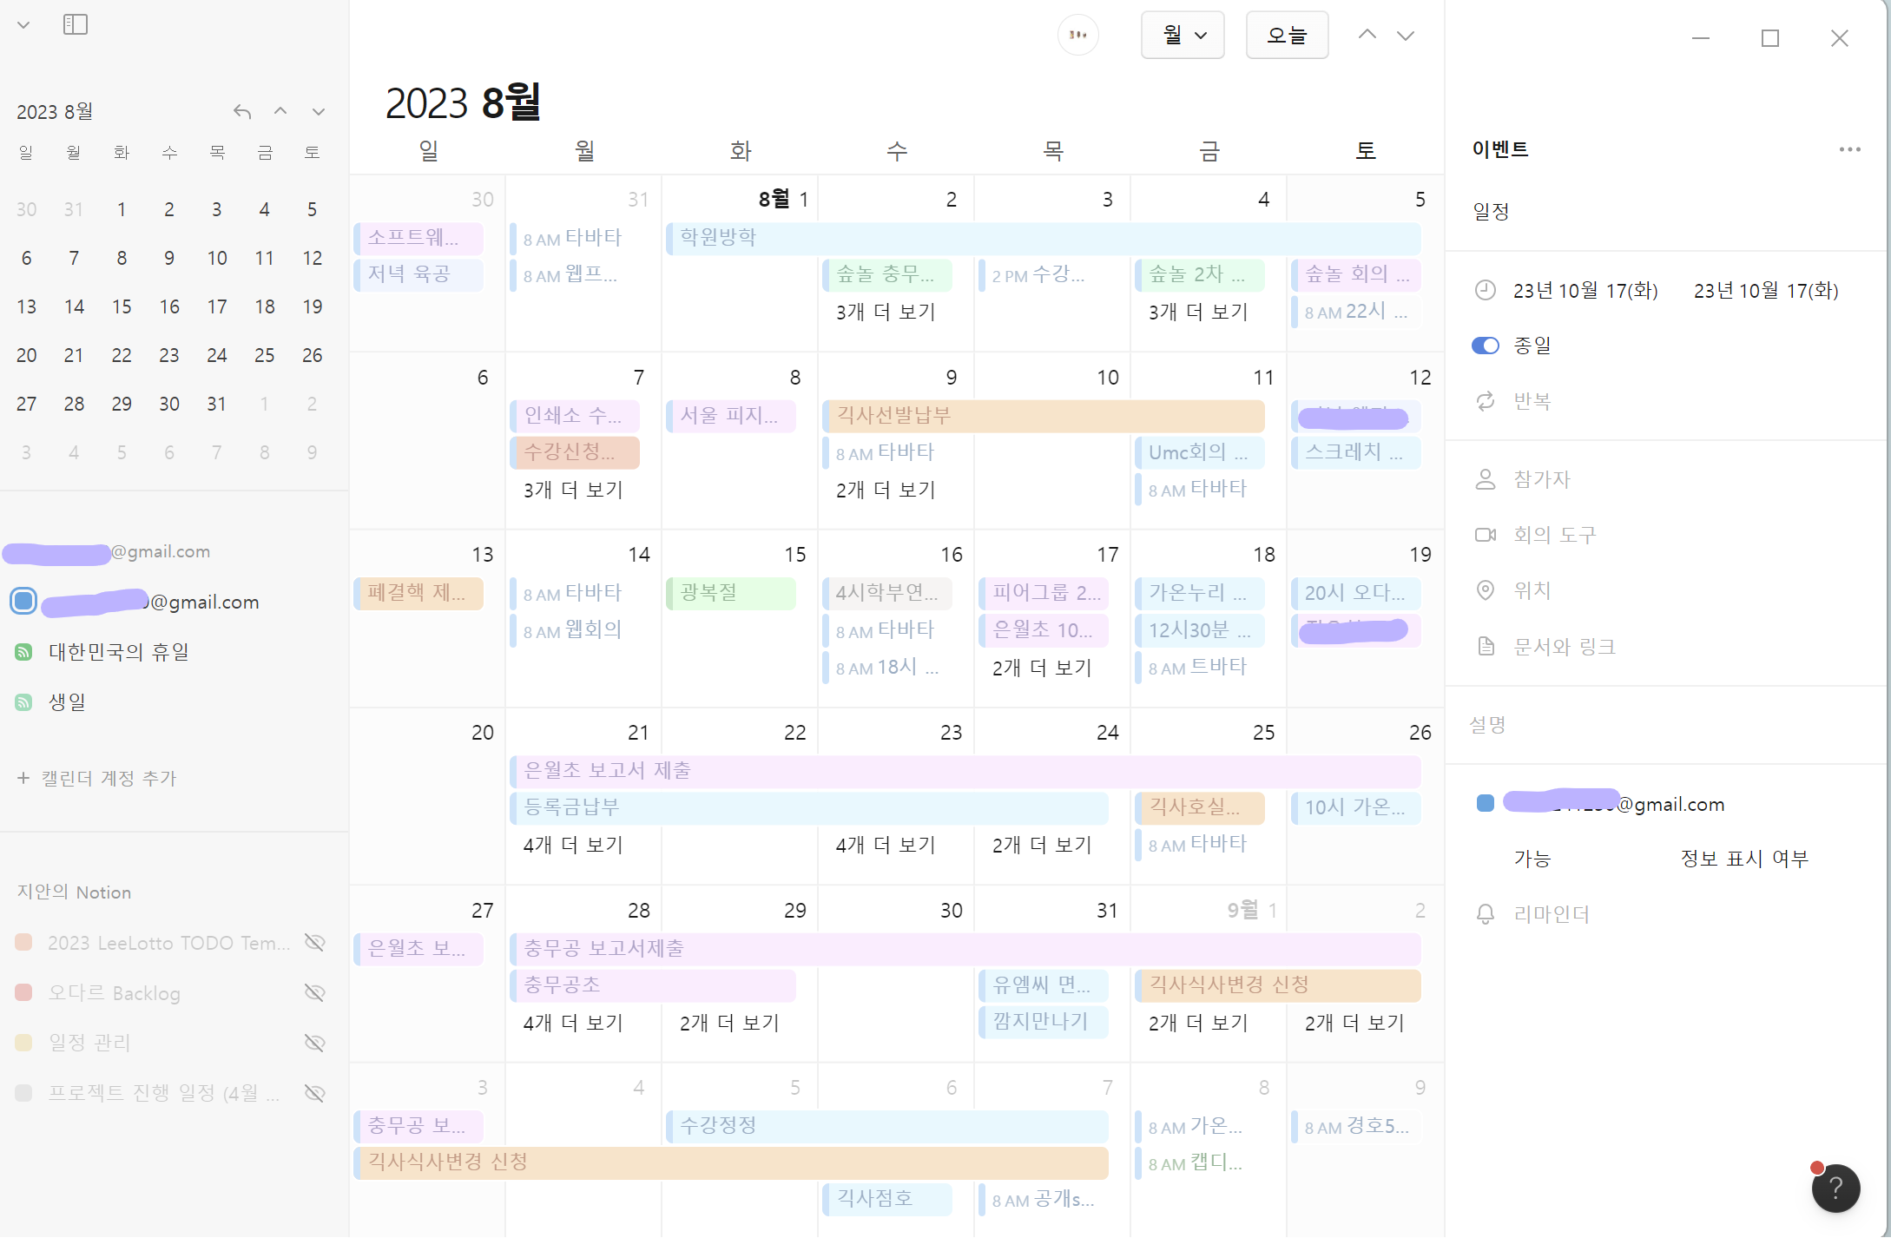Go to next month in mini calendar

coord(319,111)
